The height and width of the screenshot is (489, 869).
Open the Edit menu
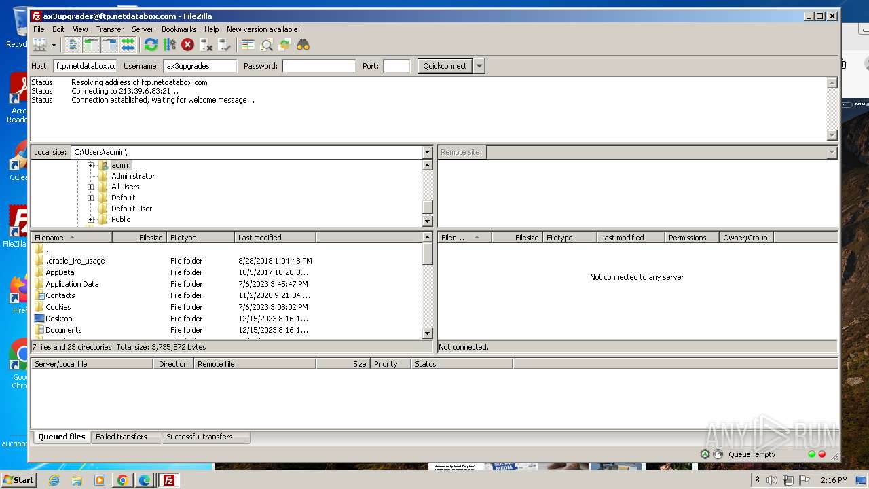58,29
